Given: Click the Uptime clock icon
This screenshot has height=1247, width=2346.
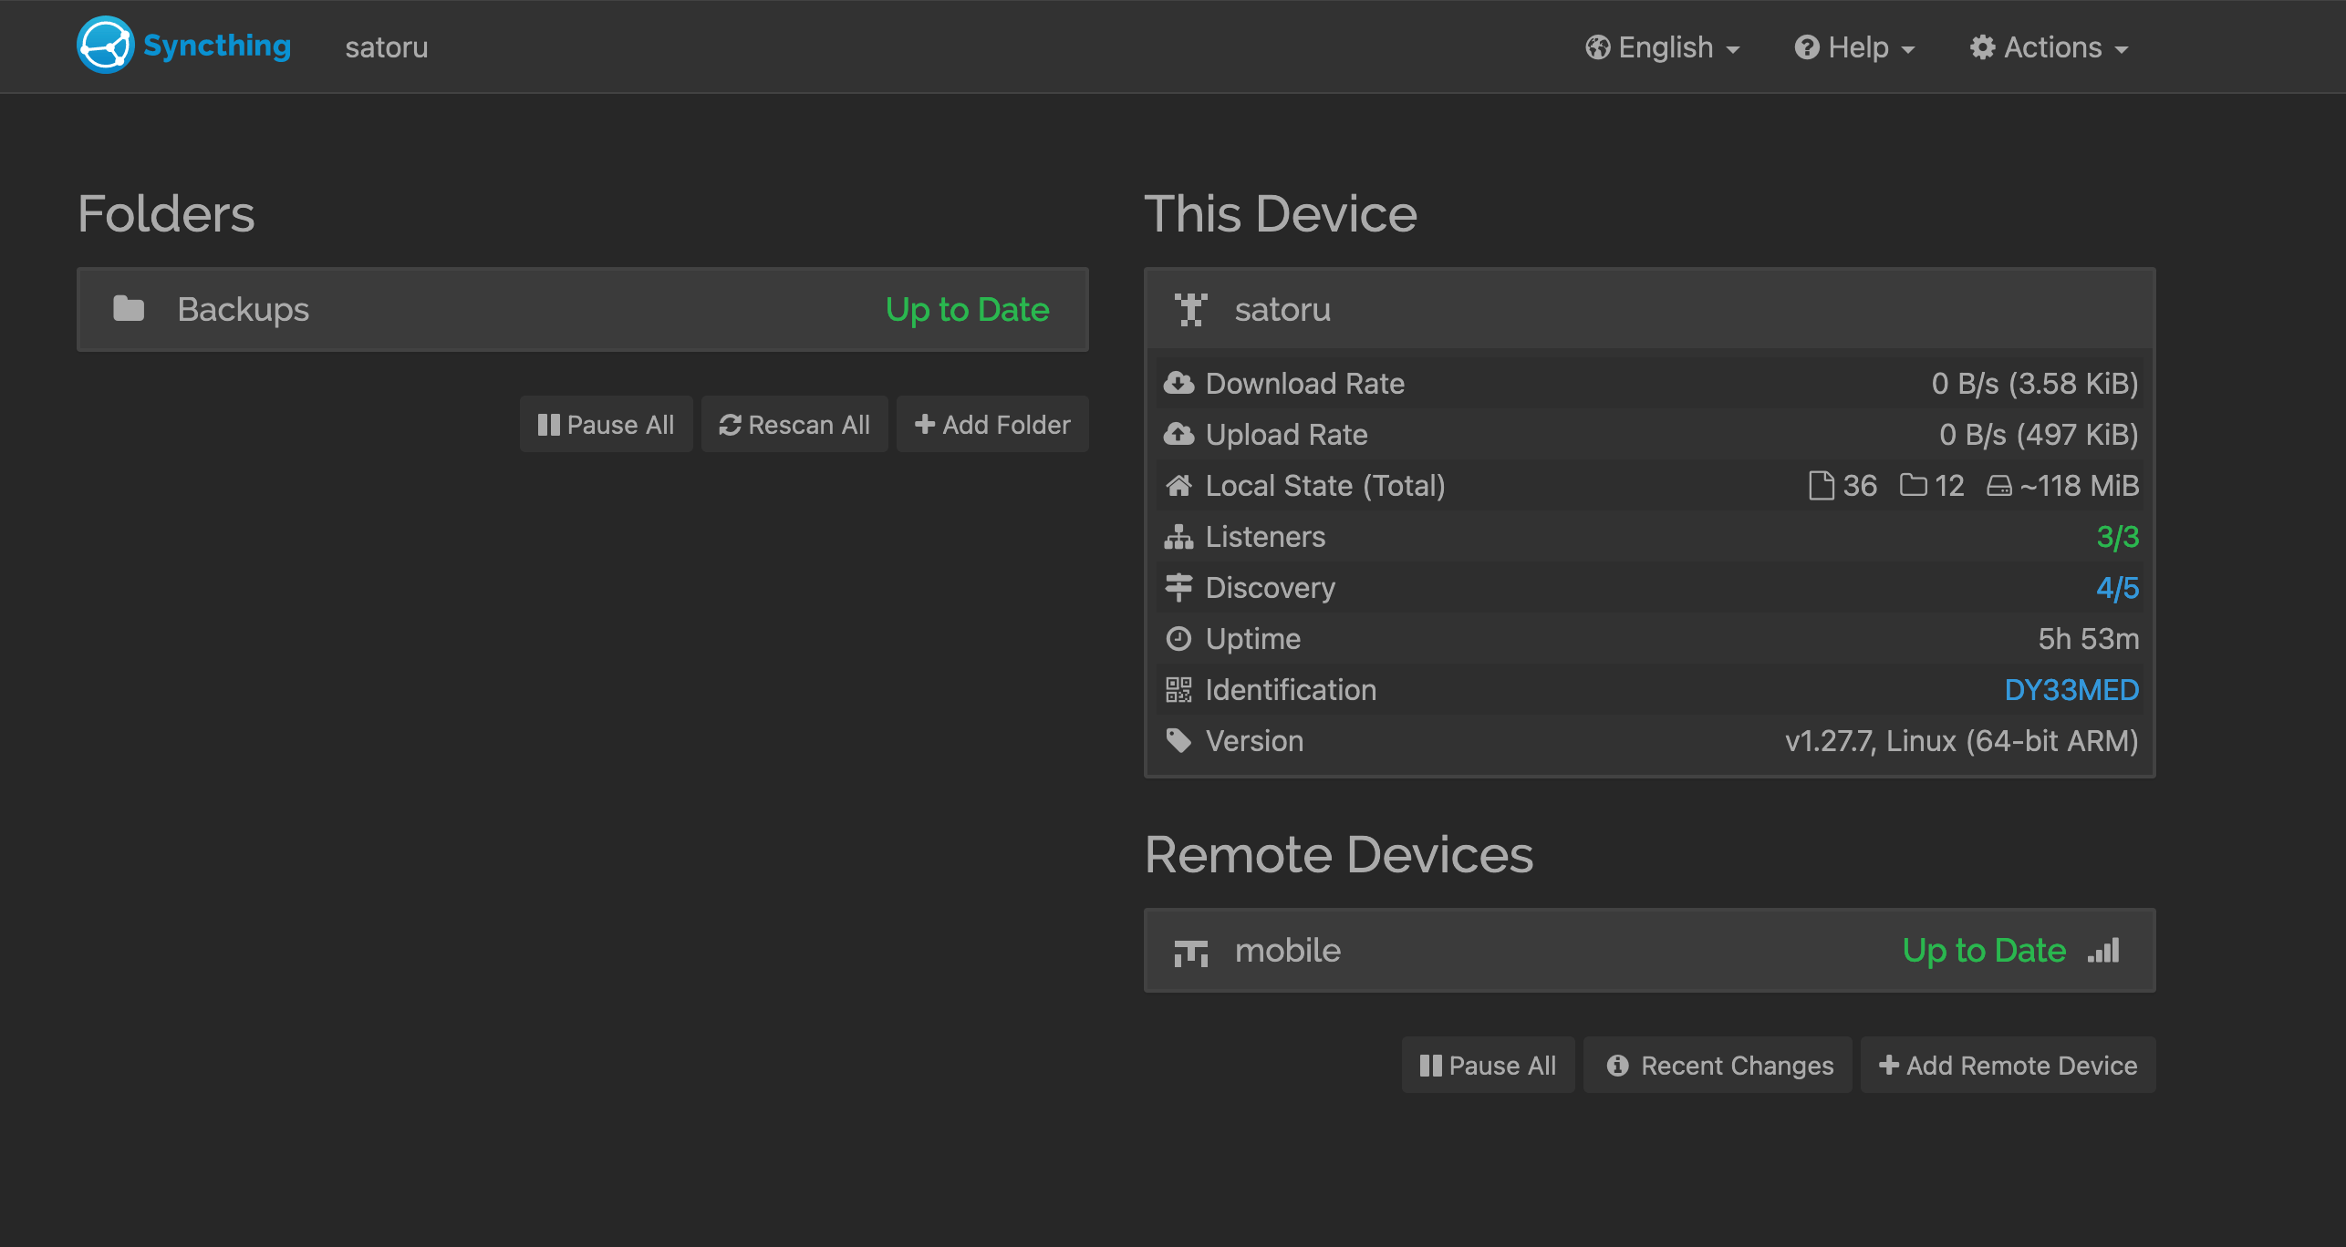Looking at the screenshot, I should (1178, 639).
